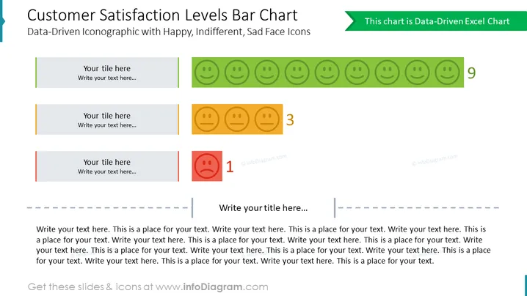The image size is (527, 296).
Task: Select the first orange indifferent face icon
Action: click(x=207, y=119)
